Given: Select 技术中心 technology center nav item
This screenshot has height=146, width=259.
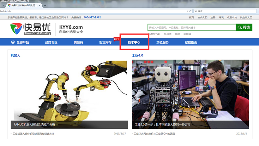Looking at the screenshot, I should coord(134,42).
